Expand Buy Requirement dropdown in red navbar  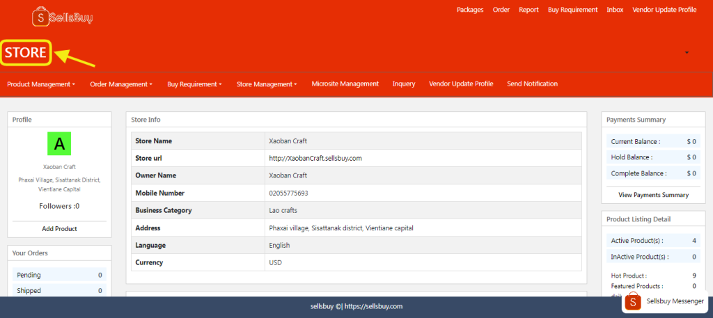click(195, 84)
